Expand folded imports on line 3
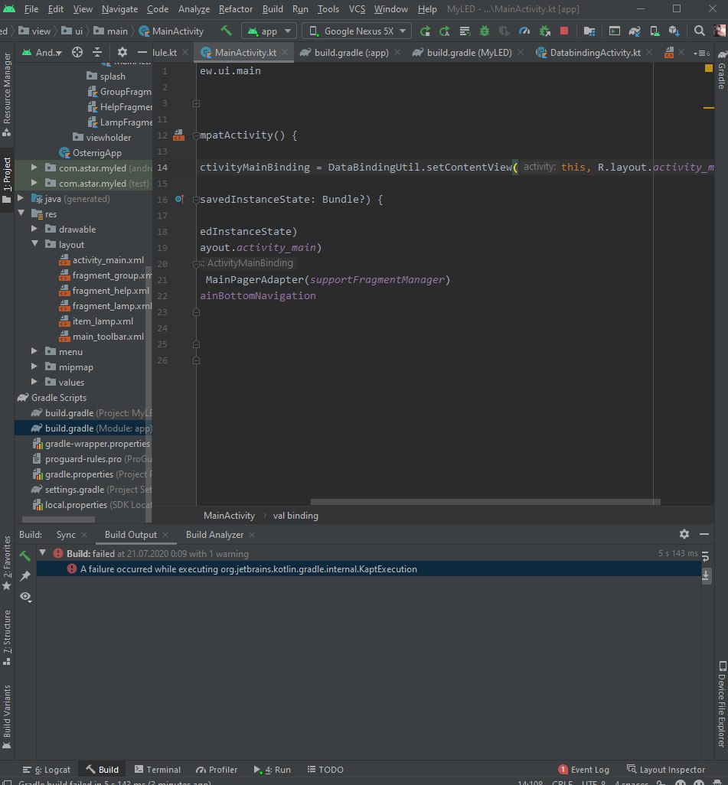Viewport: 728px width, 785px height. (x=197, y=103)
